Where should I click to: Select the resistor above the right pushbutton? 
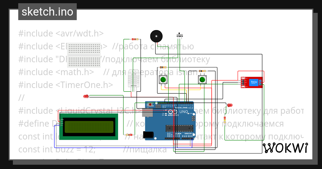click(202, 71)
